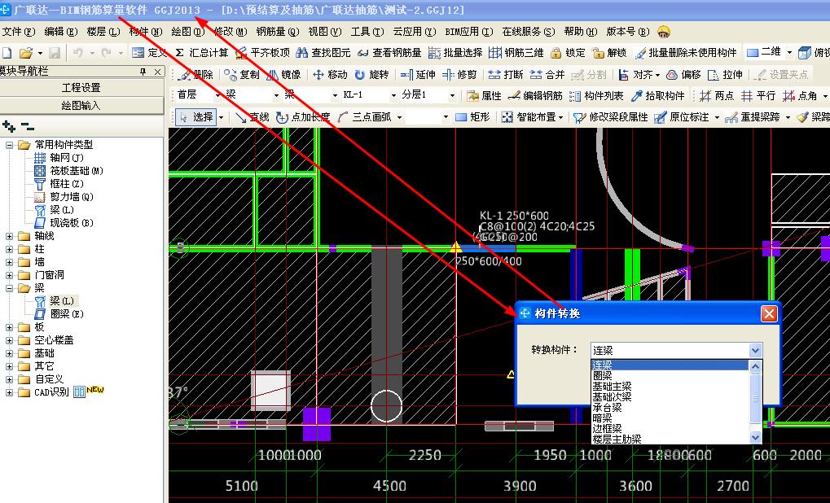830x503 pixels.
Task: Click 拾取构件 eyedropper tool
Action: click(657, 96)
